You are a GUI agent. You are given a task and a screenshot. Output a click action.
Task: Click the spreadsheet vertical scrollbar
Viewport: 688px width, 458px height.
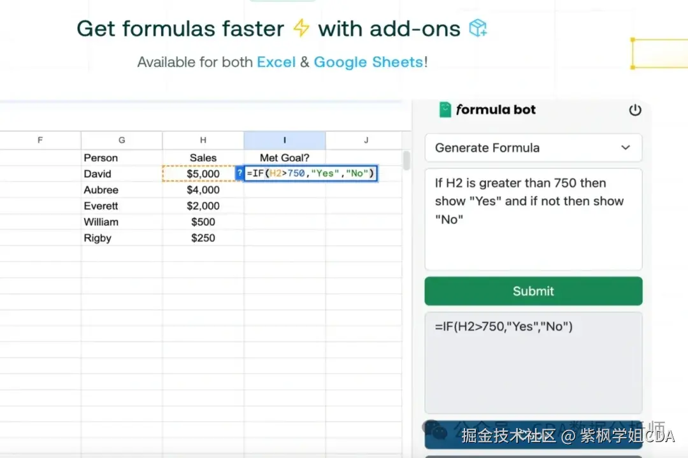tap(406, 162)
